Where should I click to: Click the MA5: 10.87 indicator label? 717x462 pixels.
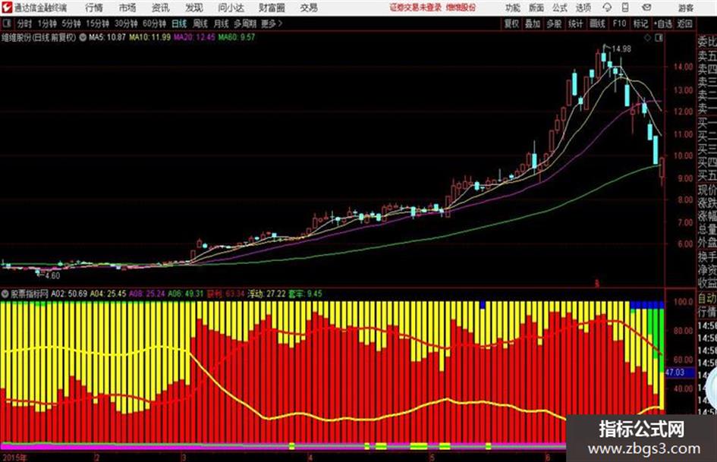click(107, 37)
